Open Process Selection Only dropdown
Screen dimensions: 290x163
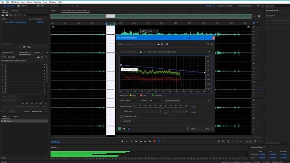tap(39, 111)
